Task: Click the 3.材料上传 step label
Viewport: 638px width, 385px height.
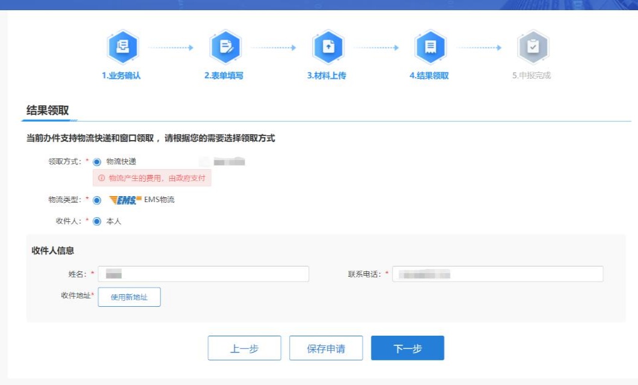Action: coord(327,76)
